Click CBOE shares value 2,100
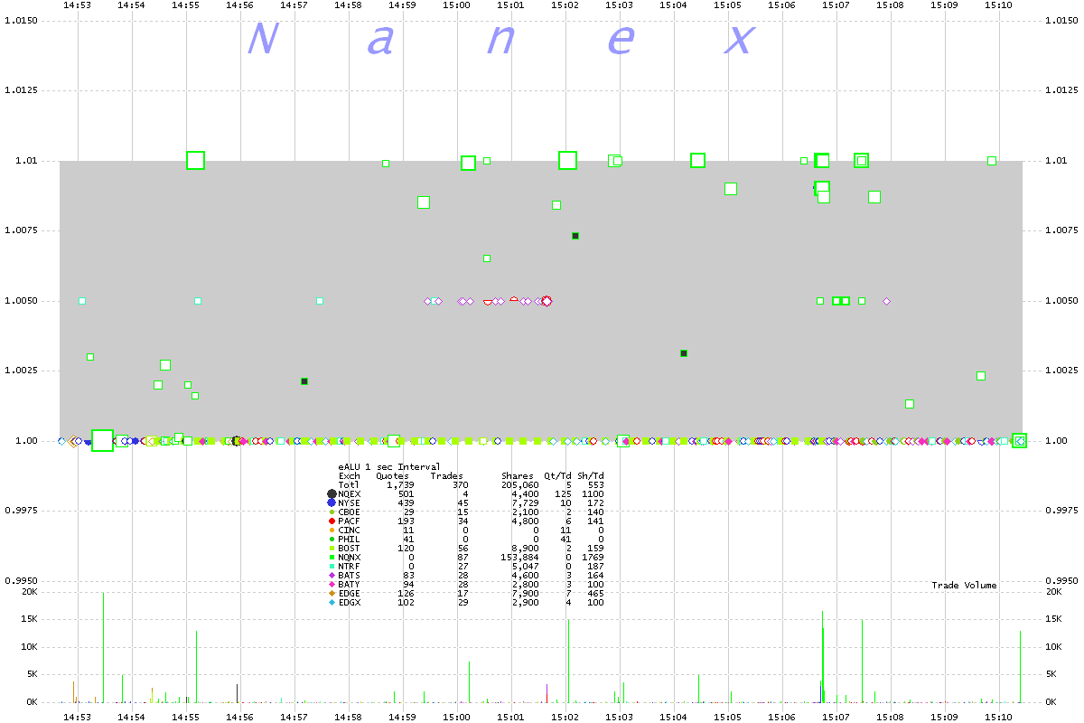This screenshot has width=1084, height=723. coord(526,512)
